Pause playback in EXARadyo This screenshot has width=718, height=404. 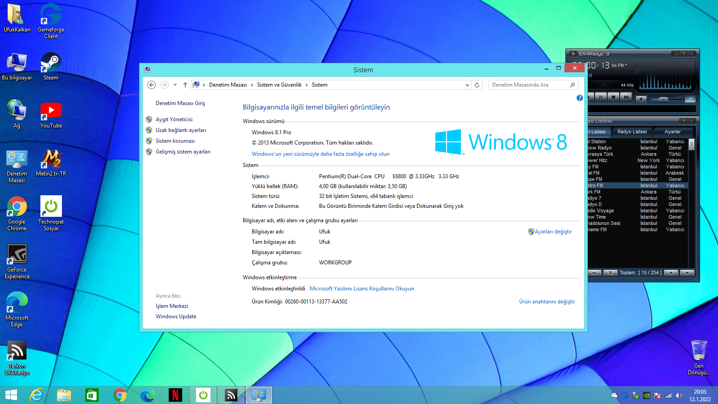601,97
